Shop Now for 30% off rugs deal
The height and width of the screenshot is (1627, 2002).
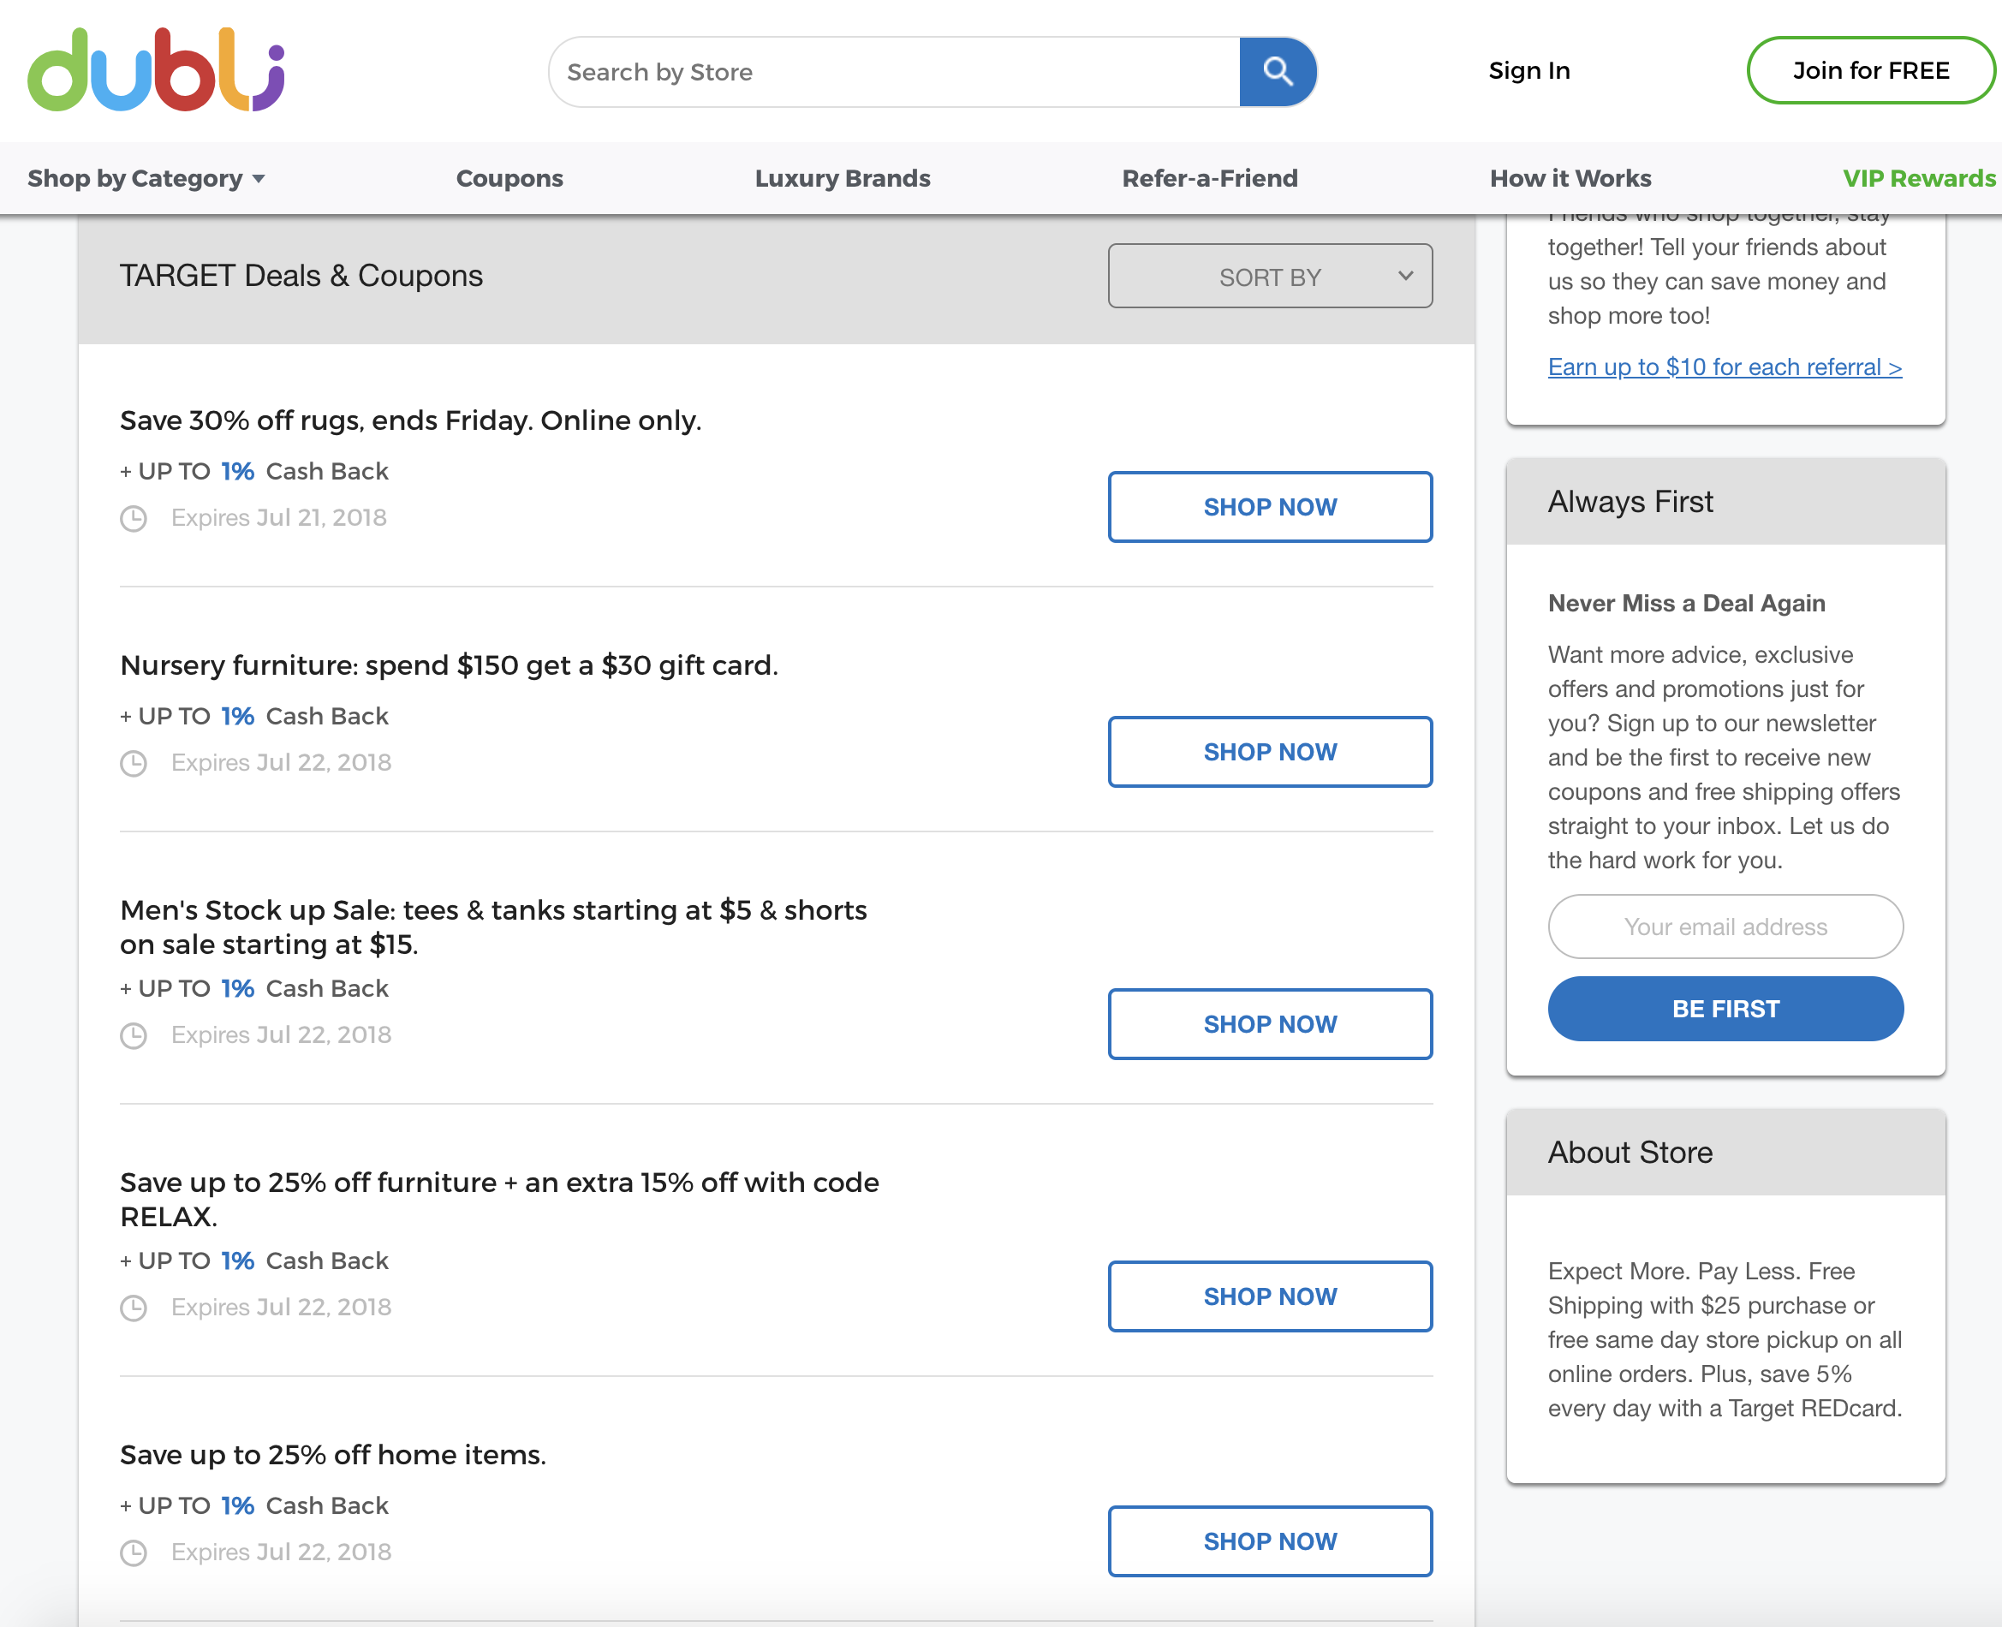pos(1269,507)
